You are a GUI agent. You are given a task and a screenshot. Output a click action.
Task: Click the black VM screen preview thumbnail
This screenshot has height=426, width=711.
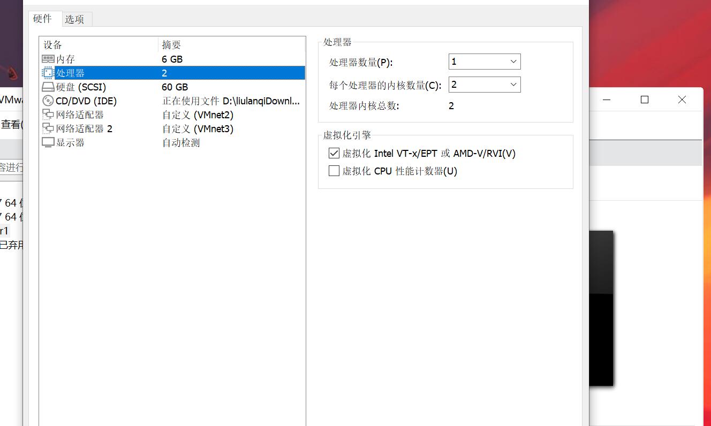(x=602, y=308)
